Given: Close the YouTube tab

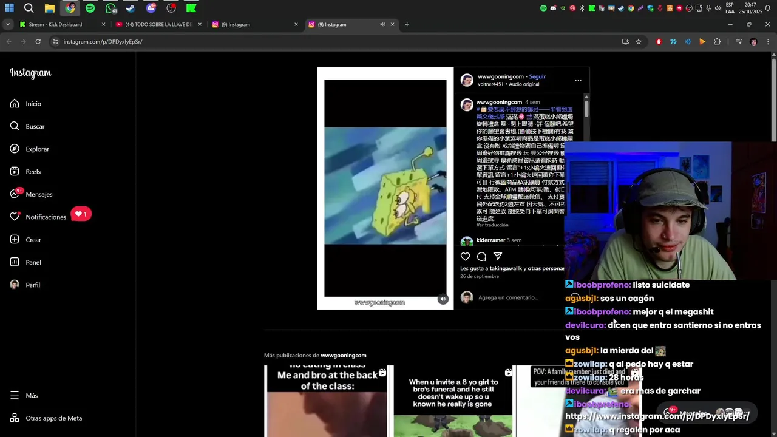Looking at the screenshot, I should coord(200,24).
